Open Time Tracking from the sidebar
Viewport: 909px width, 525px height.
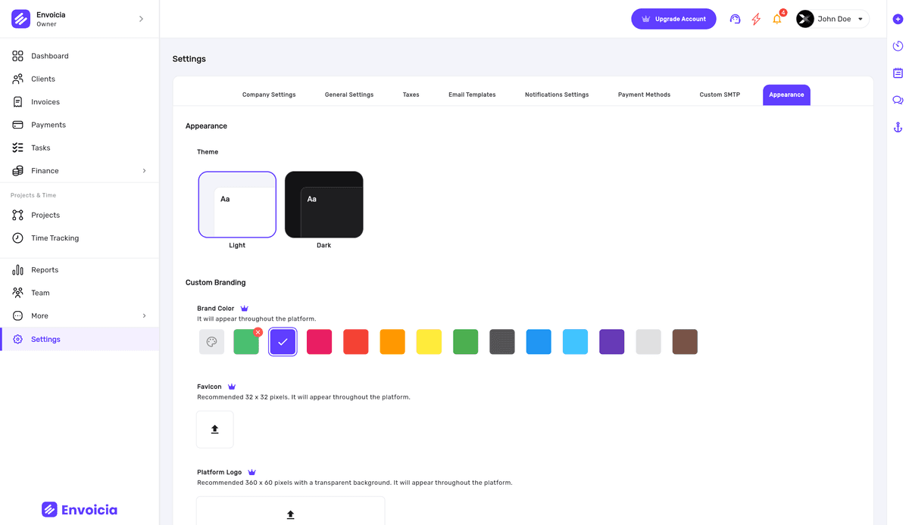click(x=54, y=238)
